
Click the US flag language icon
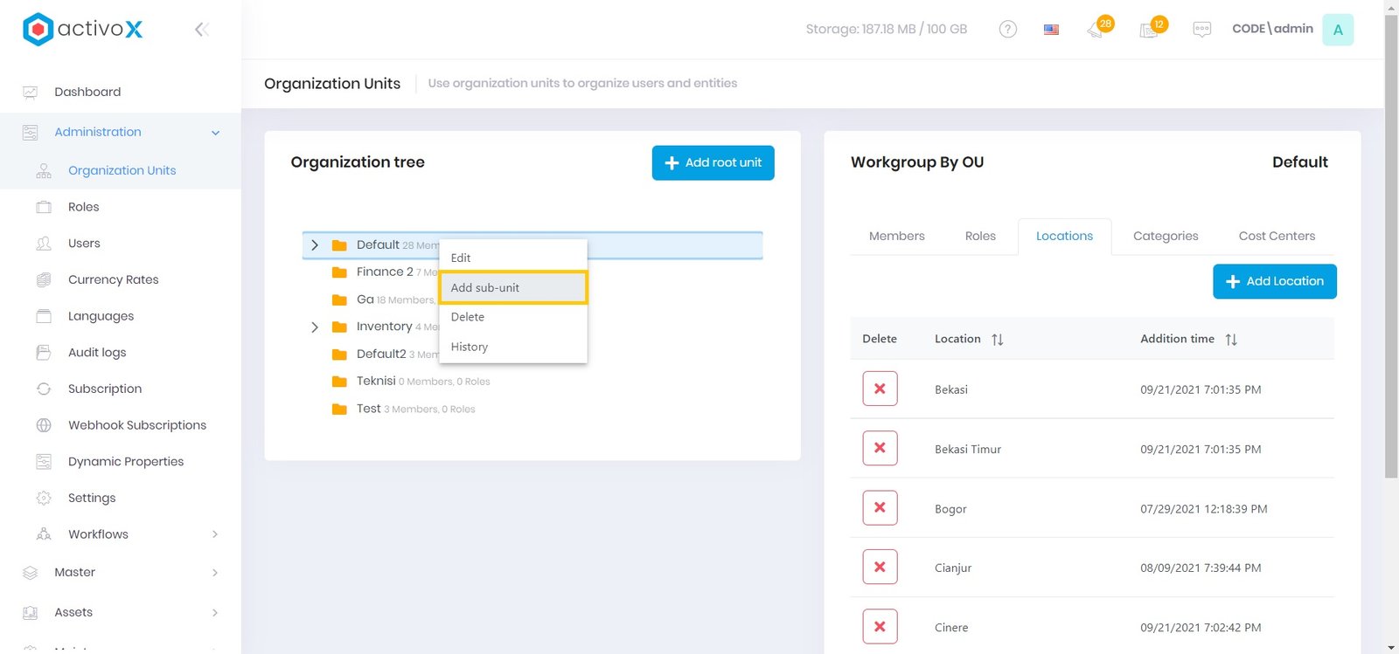(x=1051, y=30)
